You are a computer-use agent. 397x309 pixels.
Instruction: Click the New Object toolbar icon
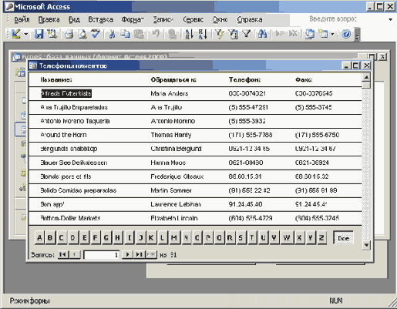[323, 34]
